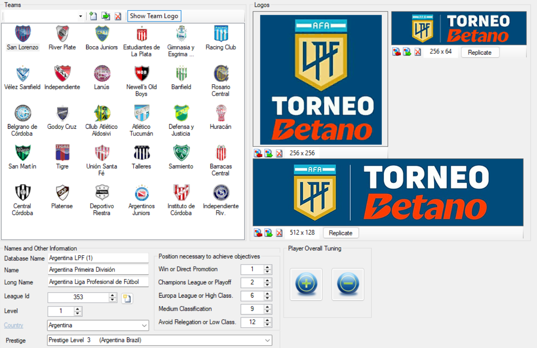Viewport: 537px width, 348px height.
Task: Select the Vélez Sarsfield team crest
Action: [22, 73]
